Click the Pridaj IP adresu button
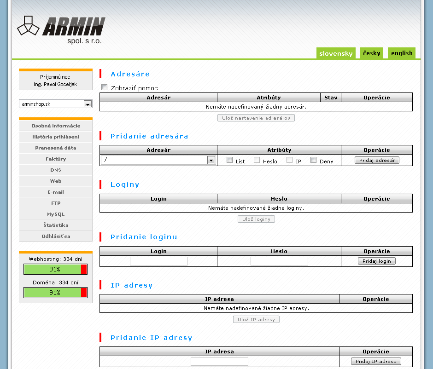The height and width of the screenshot is (369, 433). [376, 361]
